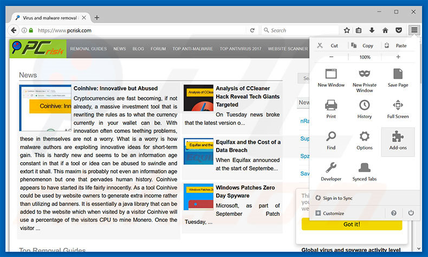This screenshot has width=428, height=257.
Task: Open Customize menu entry
Action: click(x=330, y=213)
